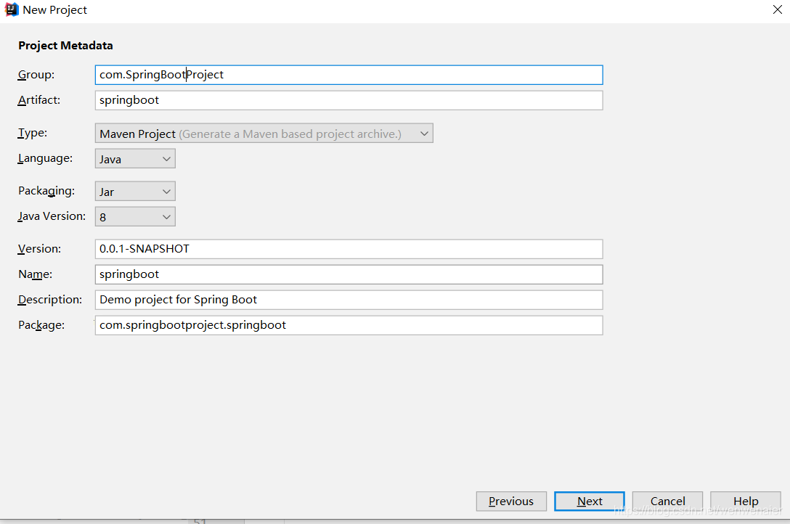Select the Language label
This screenshot has width=790, height=524.
click(x=45, y=158)
